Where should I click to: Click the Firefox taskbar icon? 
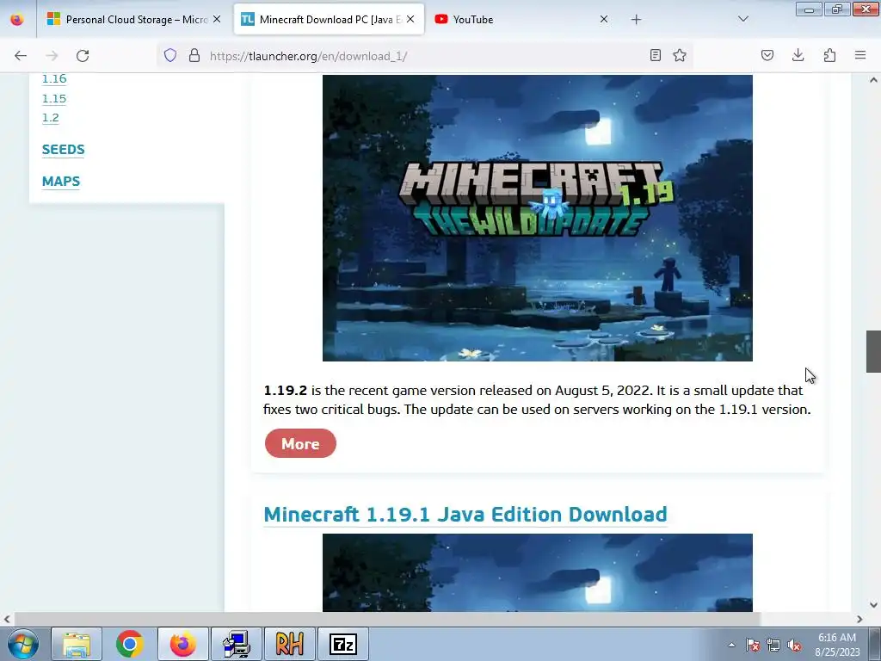click(183, 644)
